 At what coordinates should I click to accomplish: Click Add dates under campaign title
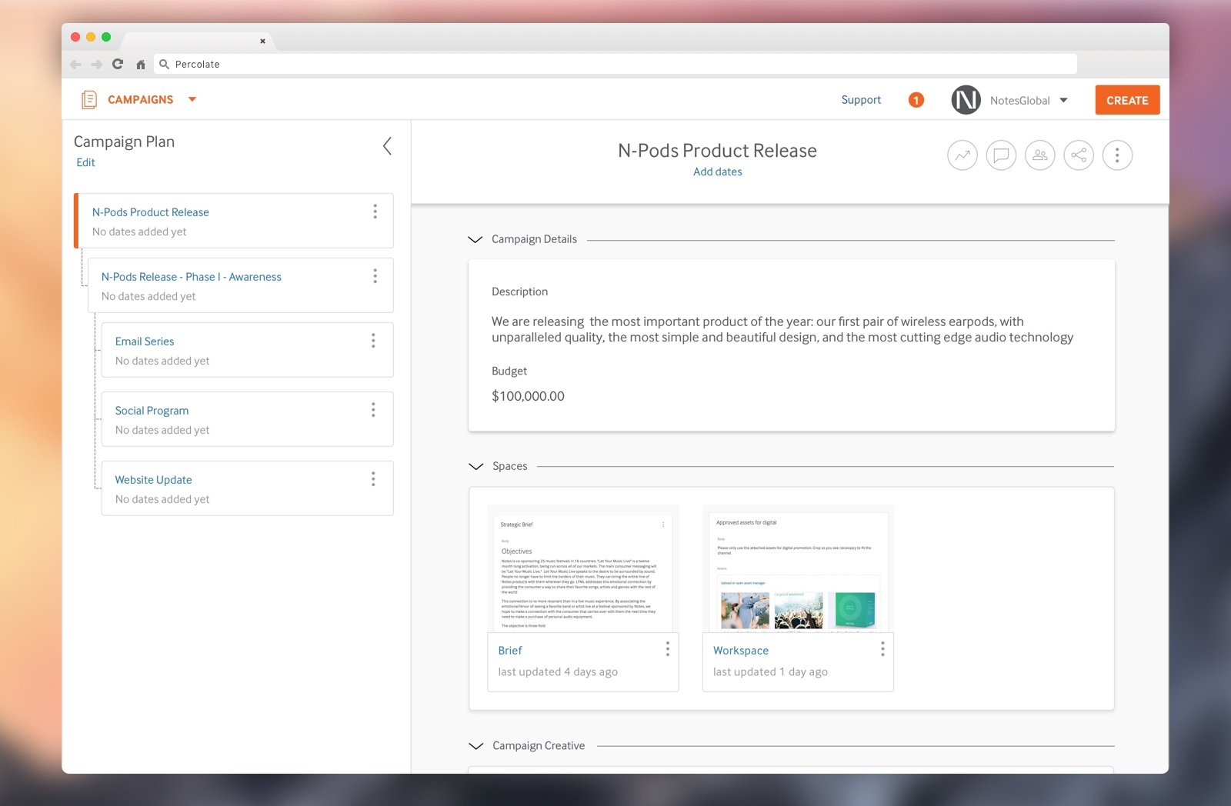pos(718,172)
